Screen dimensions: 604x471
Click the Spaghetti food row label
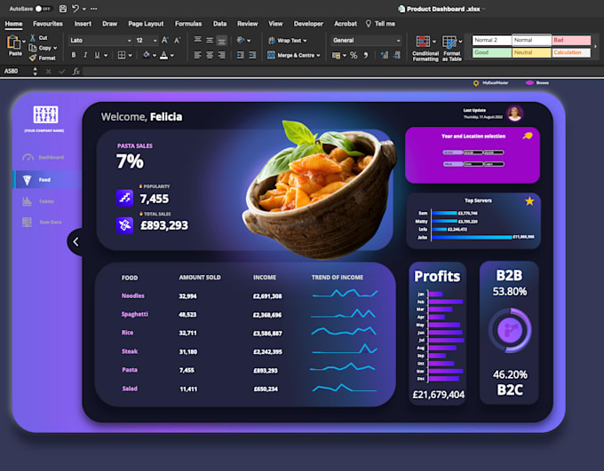(135, 314)
